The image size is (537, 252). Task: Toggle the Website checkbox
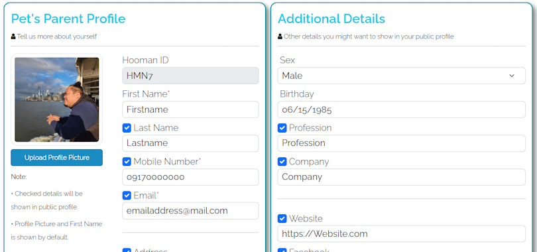(x=282, y=218)
